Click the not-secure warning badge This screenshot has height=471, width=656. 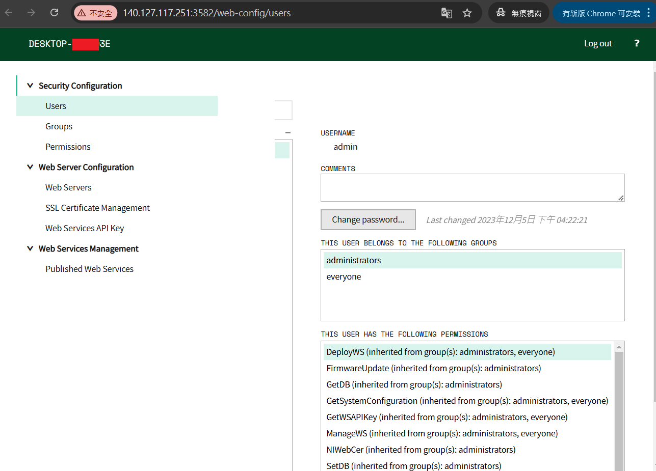click(x=95, y=13)
